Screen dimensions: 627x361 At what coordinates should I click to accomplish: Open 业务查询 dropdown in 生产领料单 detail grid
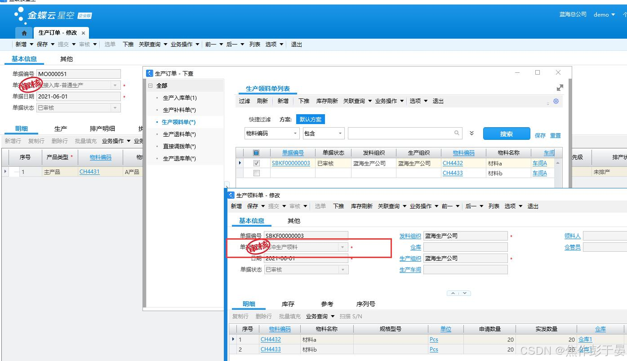point(333,316)
